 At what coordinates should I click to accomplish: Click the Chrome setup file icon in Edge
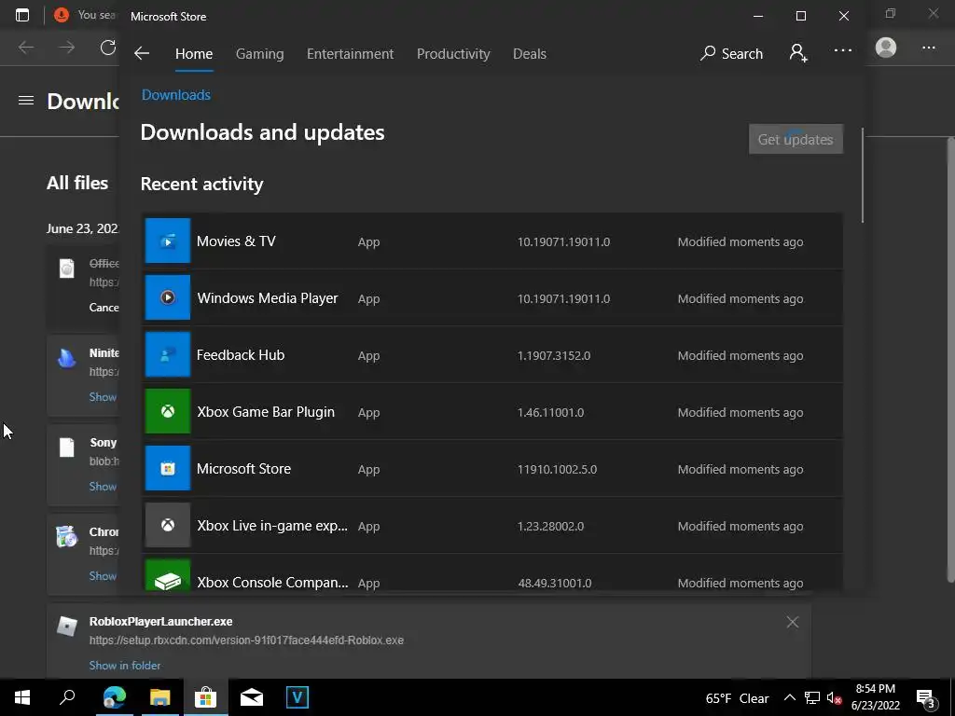coord(66,537)
